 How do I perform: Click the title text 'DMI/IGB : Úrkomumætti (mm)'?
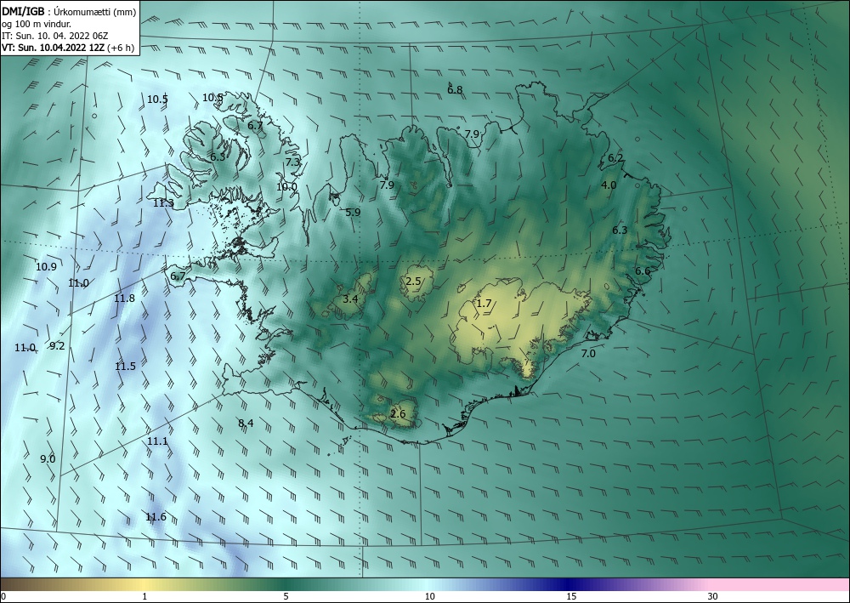[x=68, y=10]
